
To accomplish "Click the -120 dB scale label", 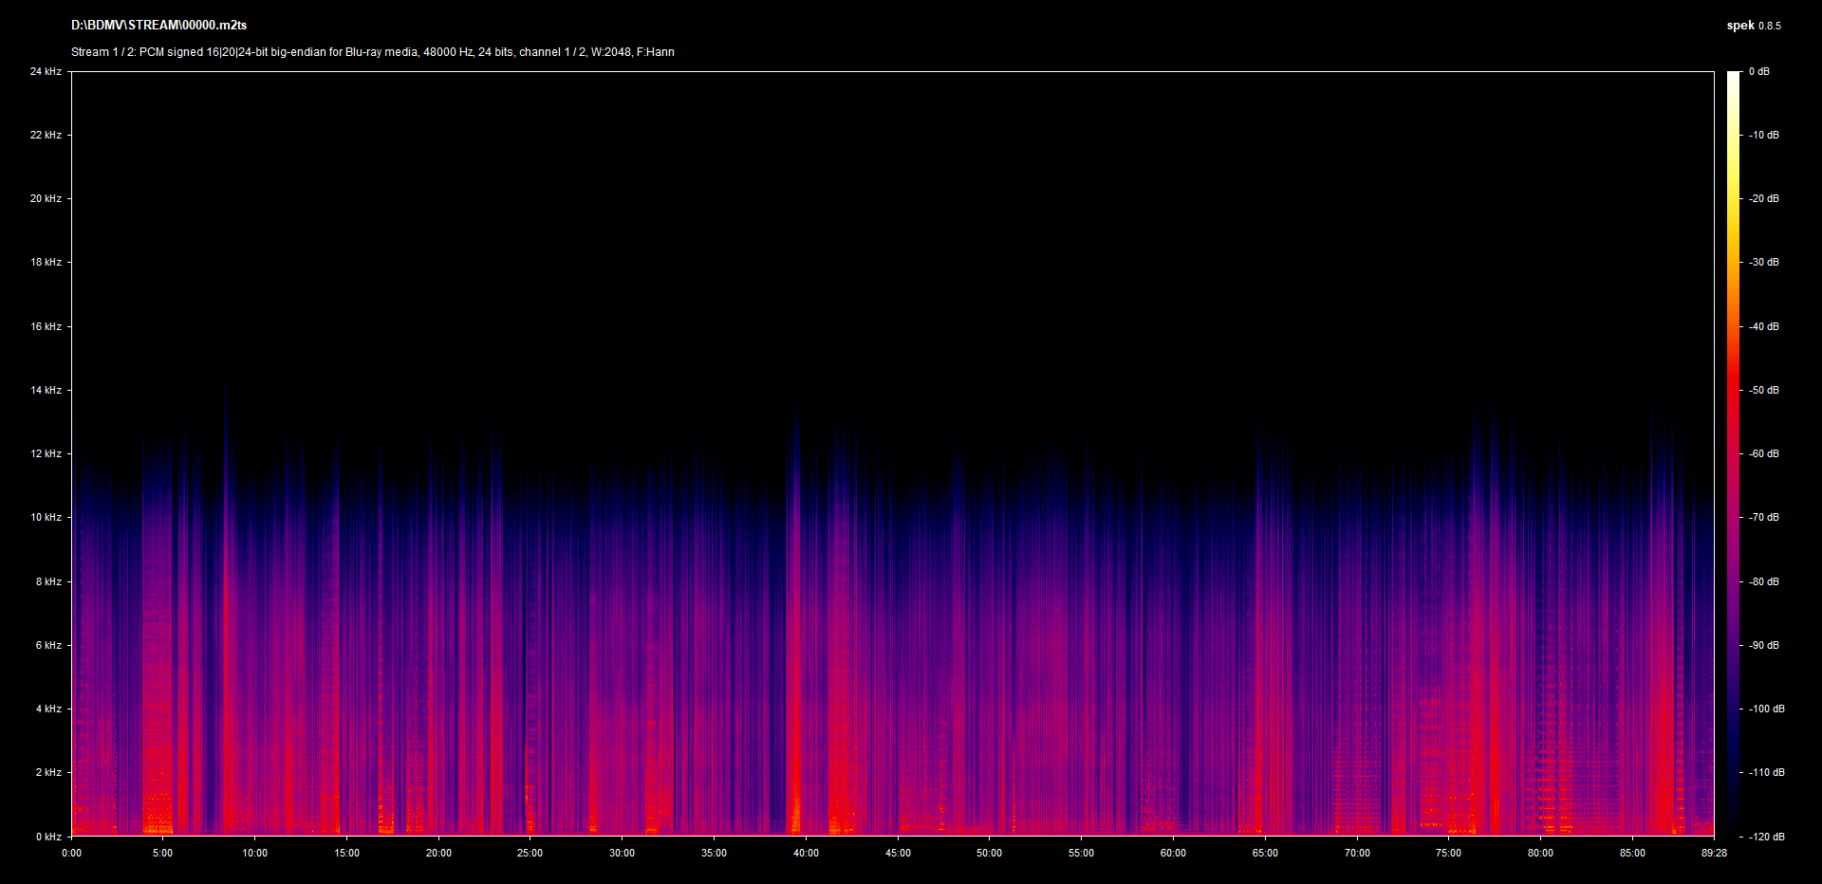I will click(1766, 837).
